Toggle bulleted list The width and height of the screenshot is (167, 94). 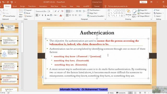click(x=67, y=11)
